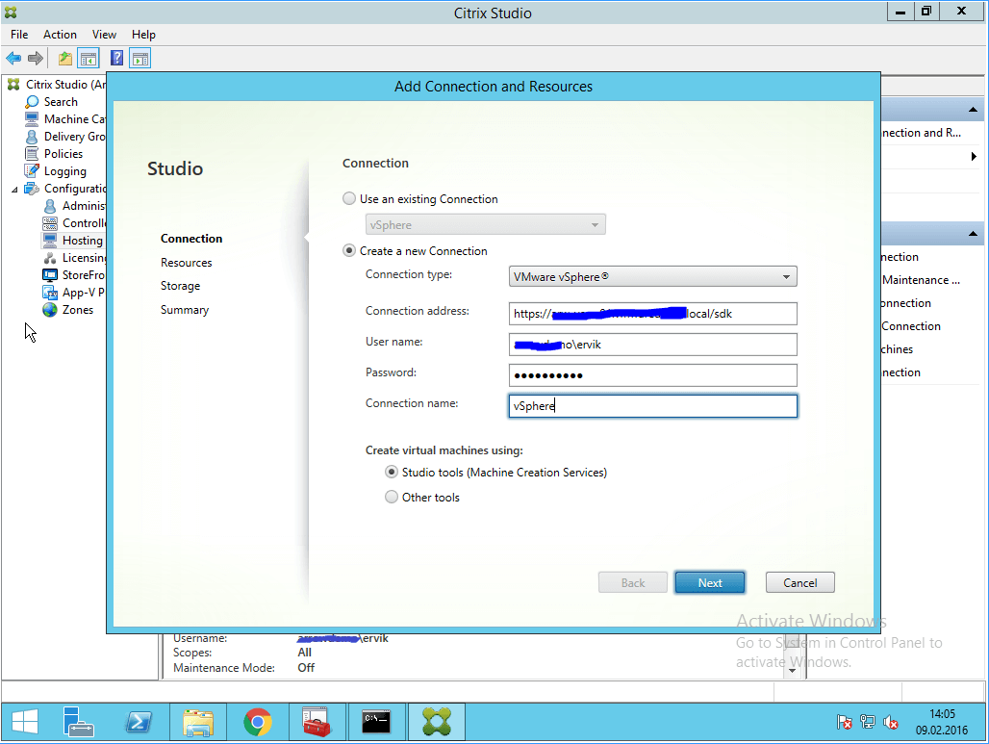The image size is (989, 744).
Task: Select the StoreFront tree icon
Action: [x=50, y=274]
